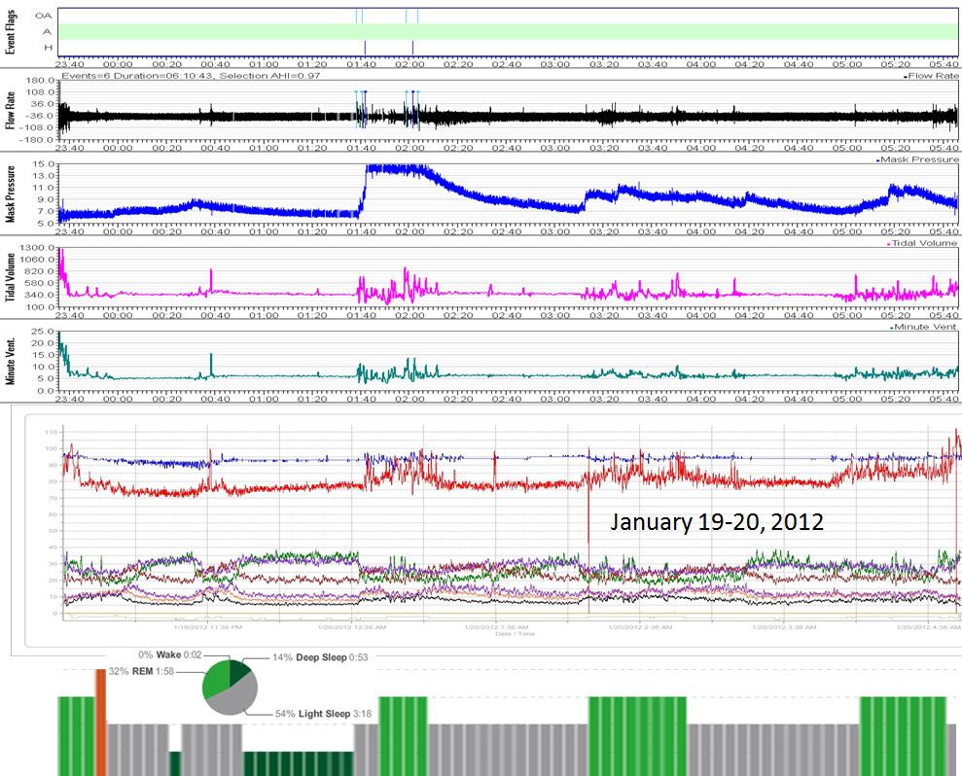962x776 pixels.
Task: Click the Event Flags vertical axis title
Action: (x=11, y=30)
